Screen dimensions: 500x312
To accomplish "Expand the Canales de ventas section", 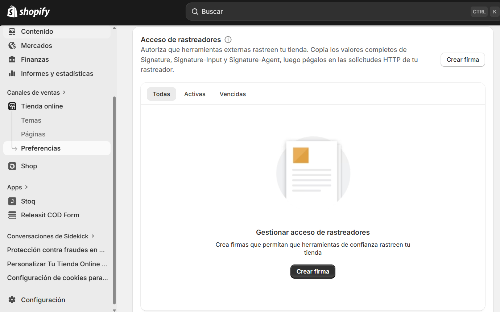I will pyautogui.click(x=64, y=93).
